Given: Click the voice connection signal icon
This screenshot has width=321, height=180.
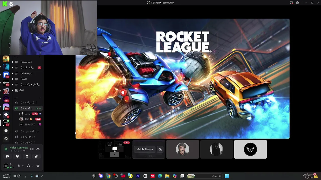Looking at the screenshot, I should [x=6, y=149].
